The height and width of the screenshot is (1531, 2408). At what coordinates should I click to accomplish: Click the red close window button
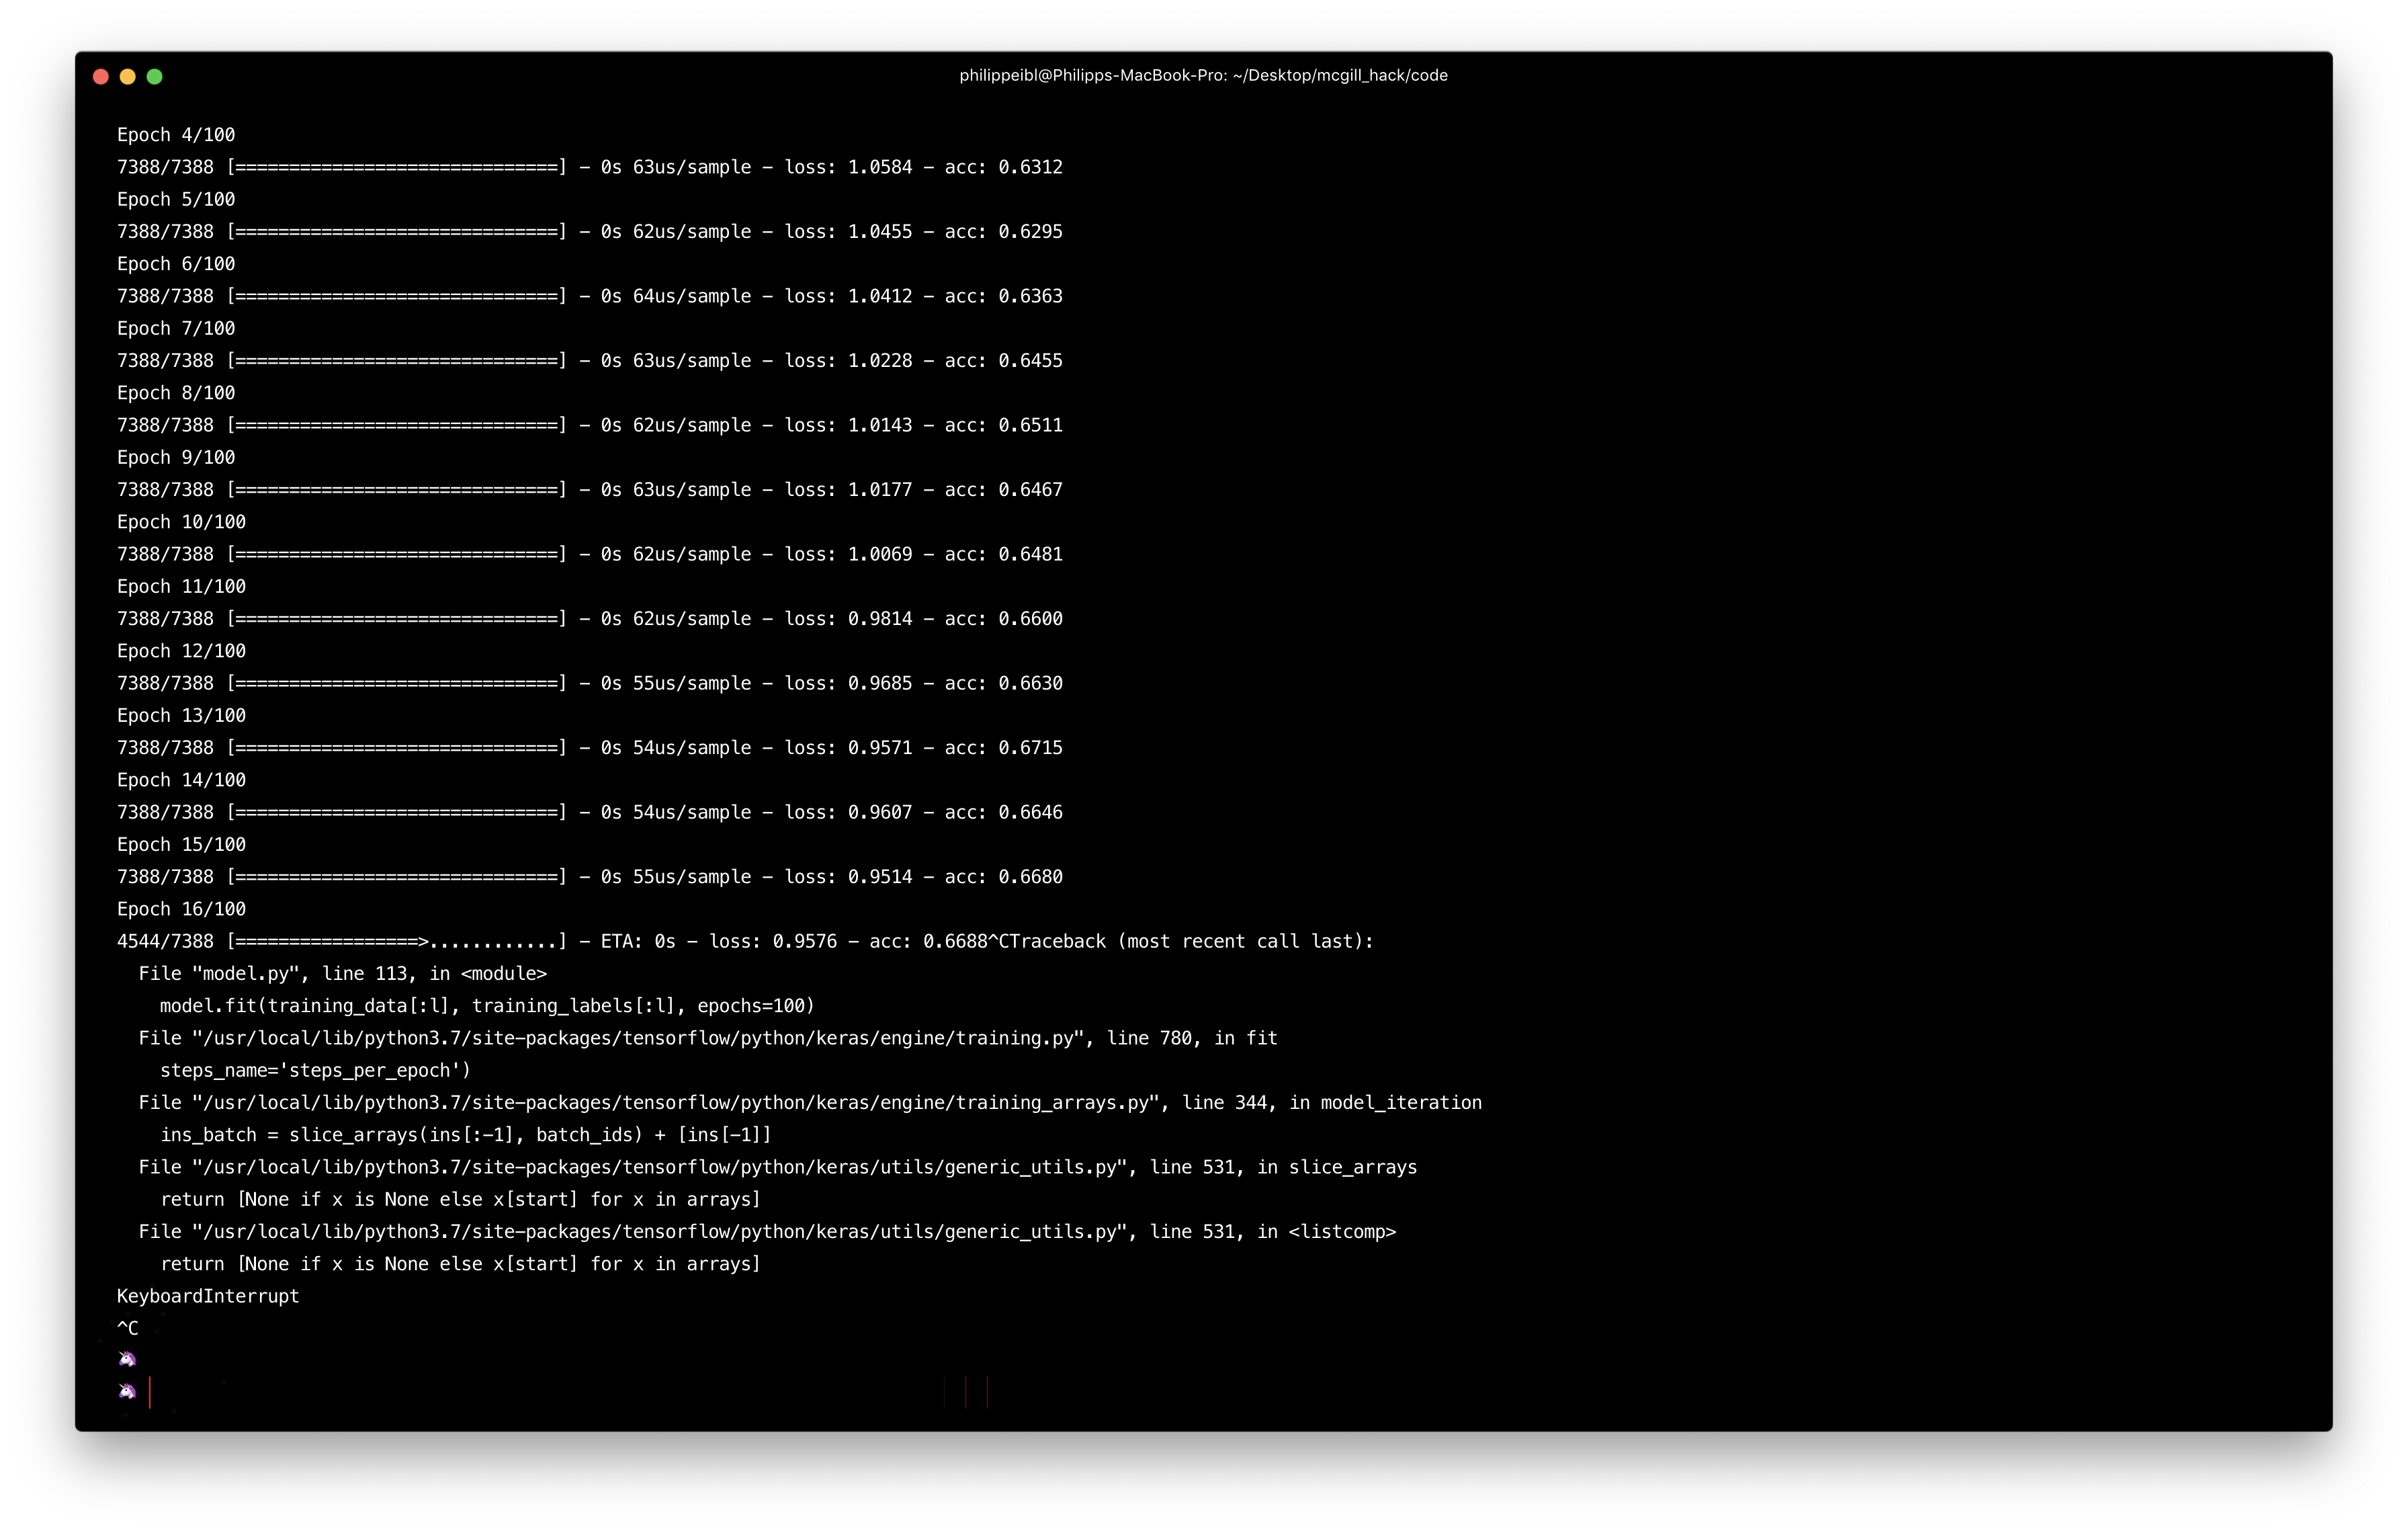click(100, 77)
